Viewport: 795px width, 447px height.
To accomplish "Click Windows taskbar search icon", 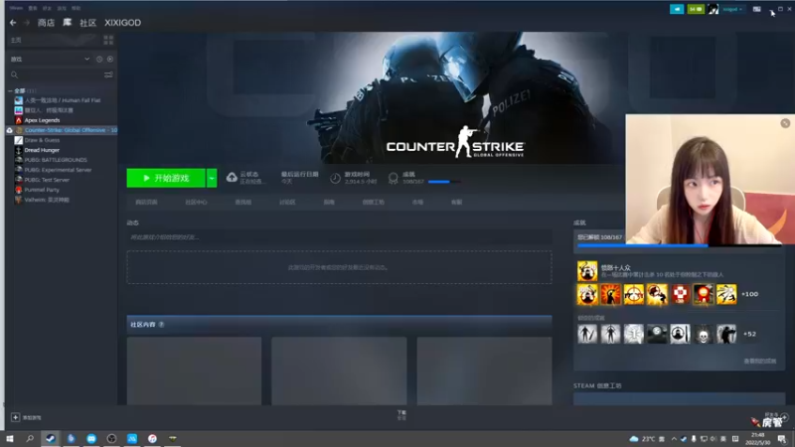I will click(x=30, y=438).
